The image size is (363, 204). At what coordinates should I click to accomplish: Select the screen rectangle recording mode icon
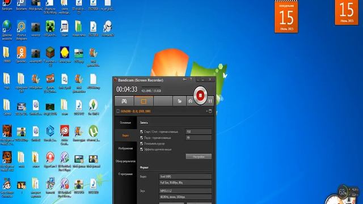pos(143,101)
